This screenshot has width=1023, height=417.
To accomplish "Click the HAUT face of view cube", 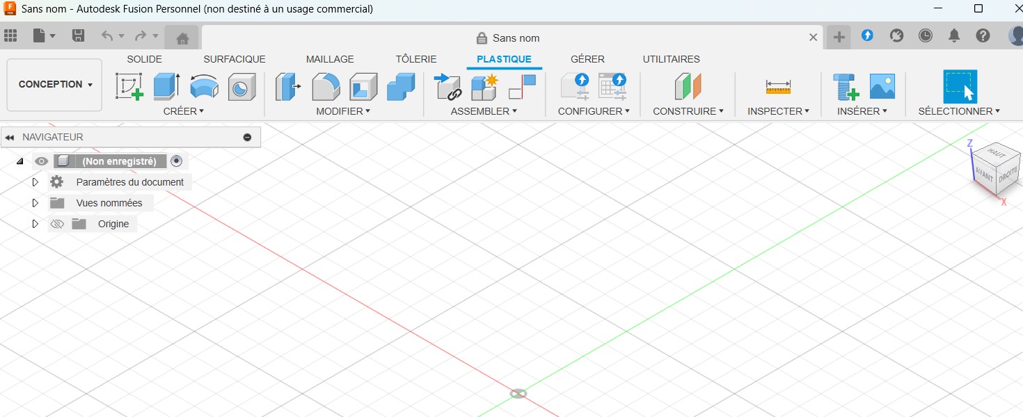I will pos(996,152).
